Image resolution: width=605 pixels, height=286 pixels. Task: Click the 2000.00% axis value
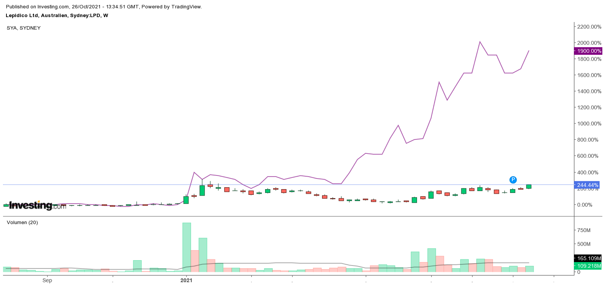589,43
